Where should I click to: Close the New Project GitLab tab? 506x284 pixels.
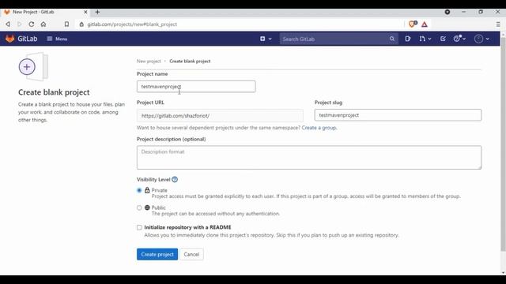coord(85,12)
